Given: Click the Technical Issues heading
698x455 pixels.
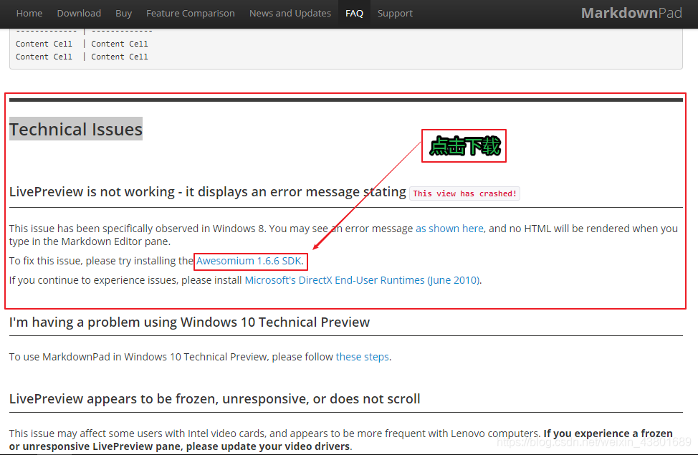Looking at the screenshot, I should coord(75,129).
